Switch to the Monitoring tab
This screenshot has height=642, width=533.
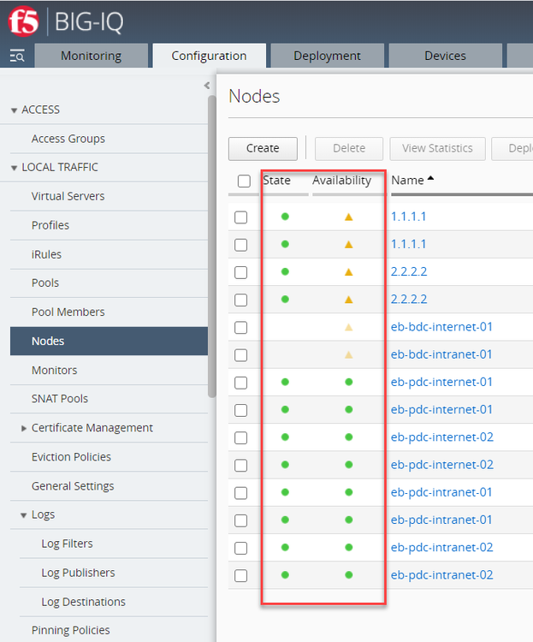point(92,56)
